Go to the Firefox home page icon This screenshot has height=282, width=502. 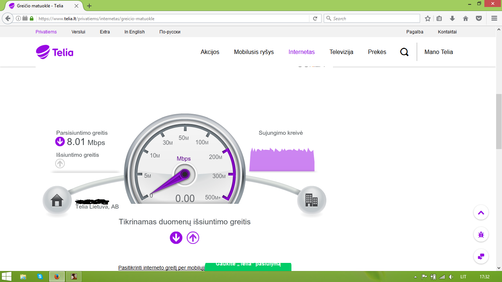(466, 18)
